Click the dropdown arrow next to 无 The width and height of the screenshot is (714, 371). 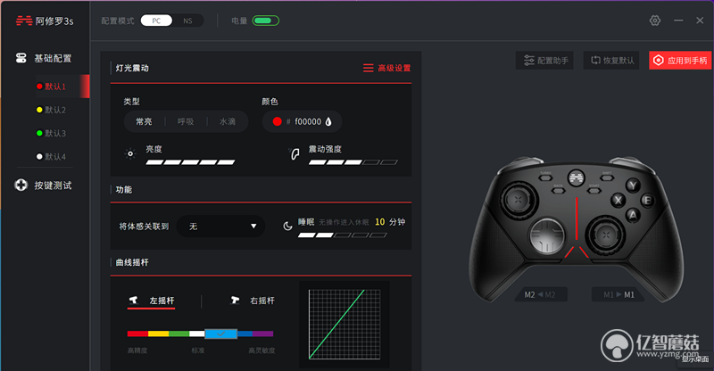coord(253,227)
